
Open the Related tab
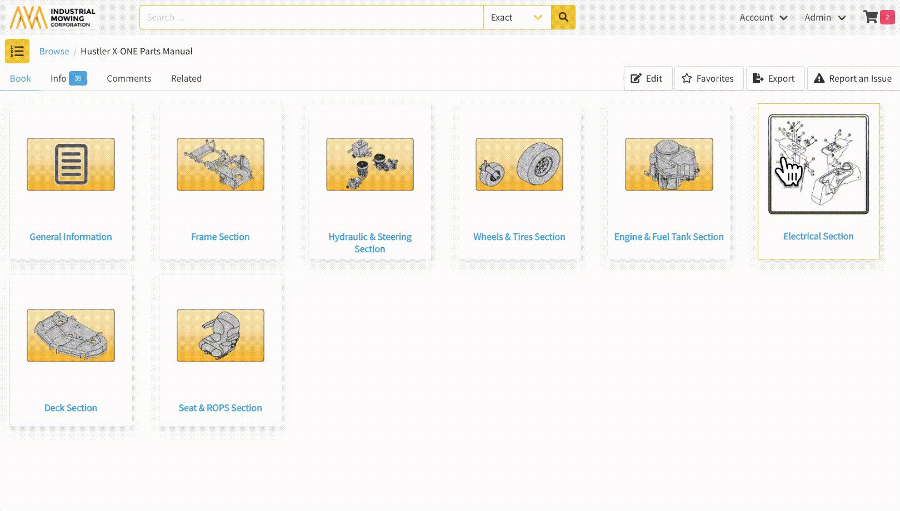click(x=186, y=78)
